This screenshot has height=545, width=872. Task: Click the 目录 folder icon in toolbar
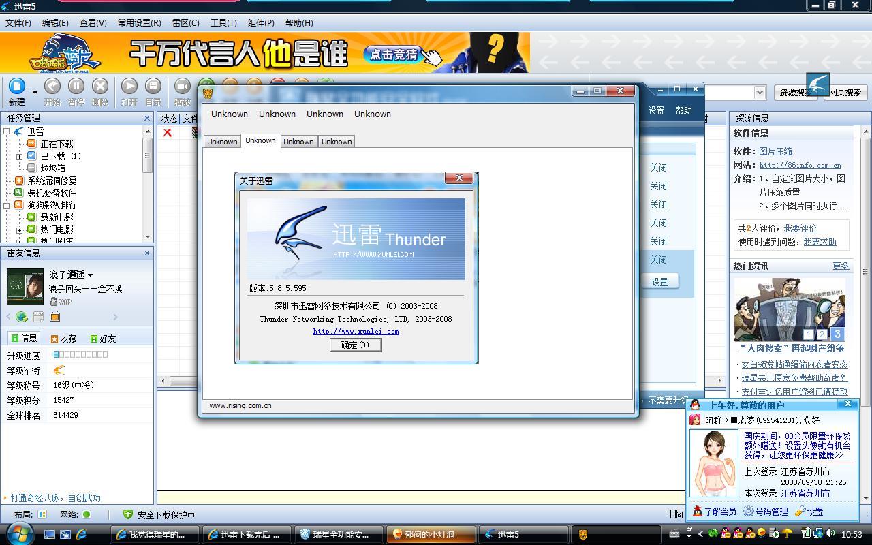click(x=153, y=87)
